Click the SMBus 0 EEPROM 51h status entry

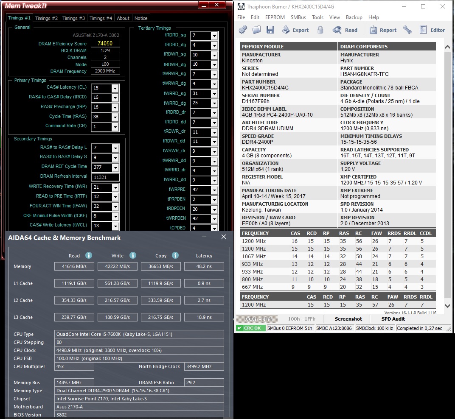[289, 328]
